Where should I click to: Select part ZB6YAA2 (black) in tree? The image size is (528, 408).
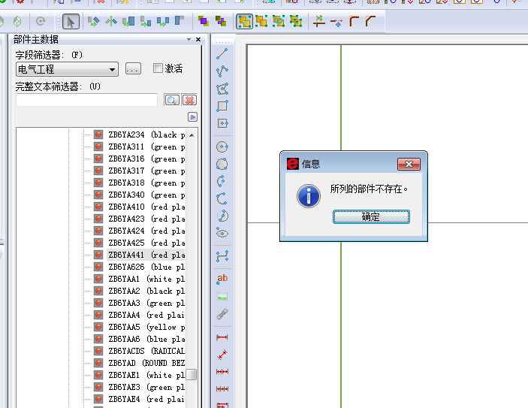click(x=146, y=291)
